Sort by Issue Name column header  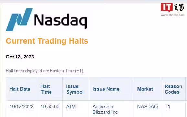coord(106,89)
